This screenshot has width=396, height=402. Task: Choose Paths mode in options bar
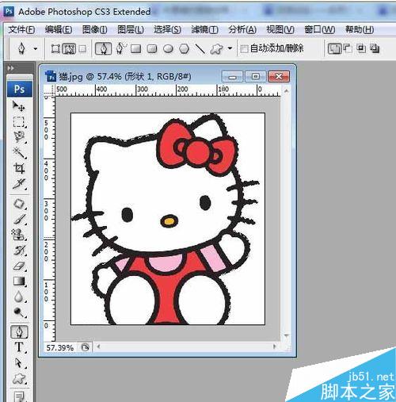click(x=69, y=48)
